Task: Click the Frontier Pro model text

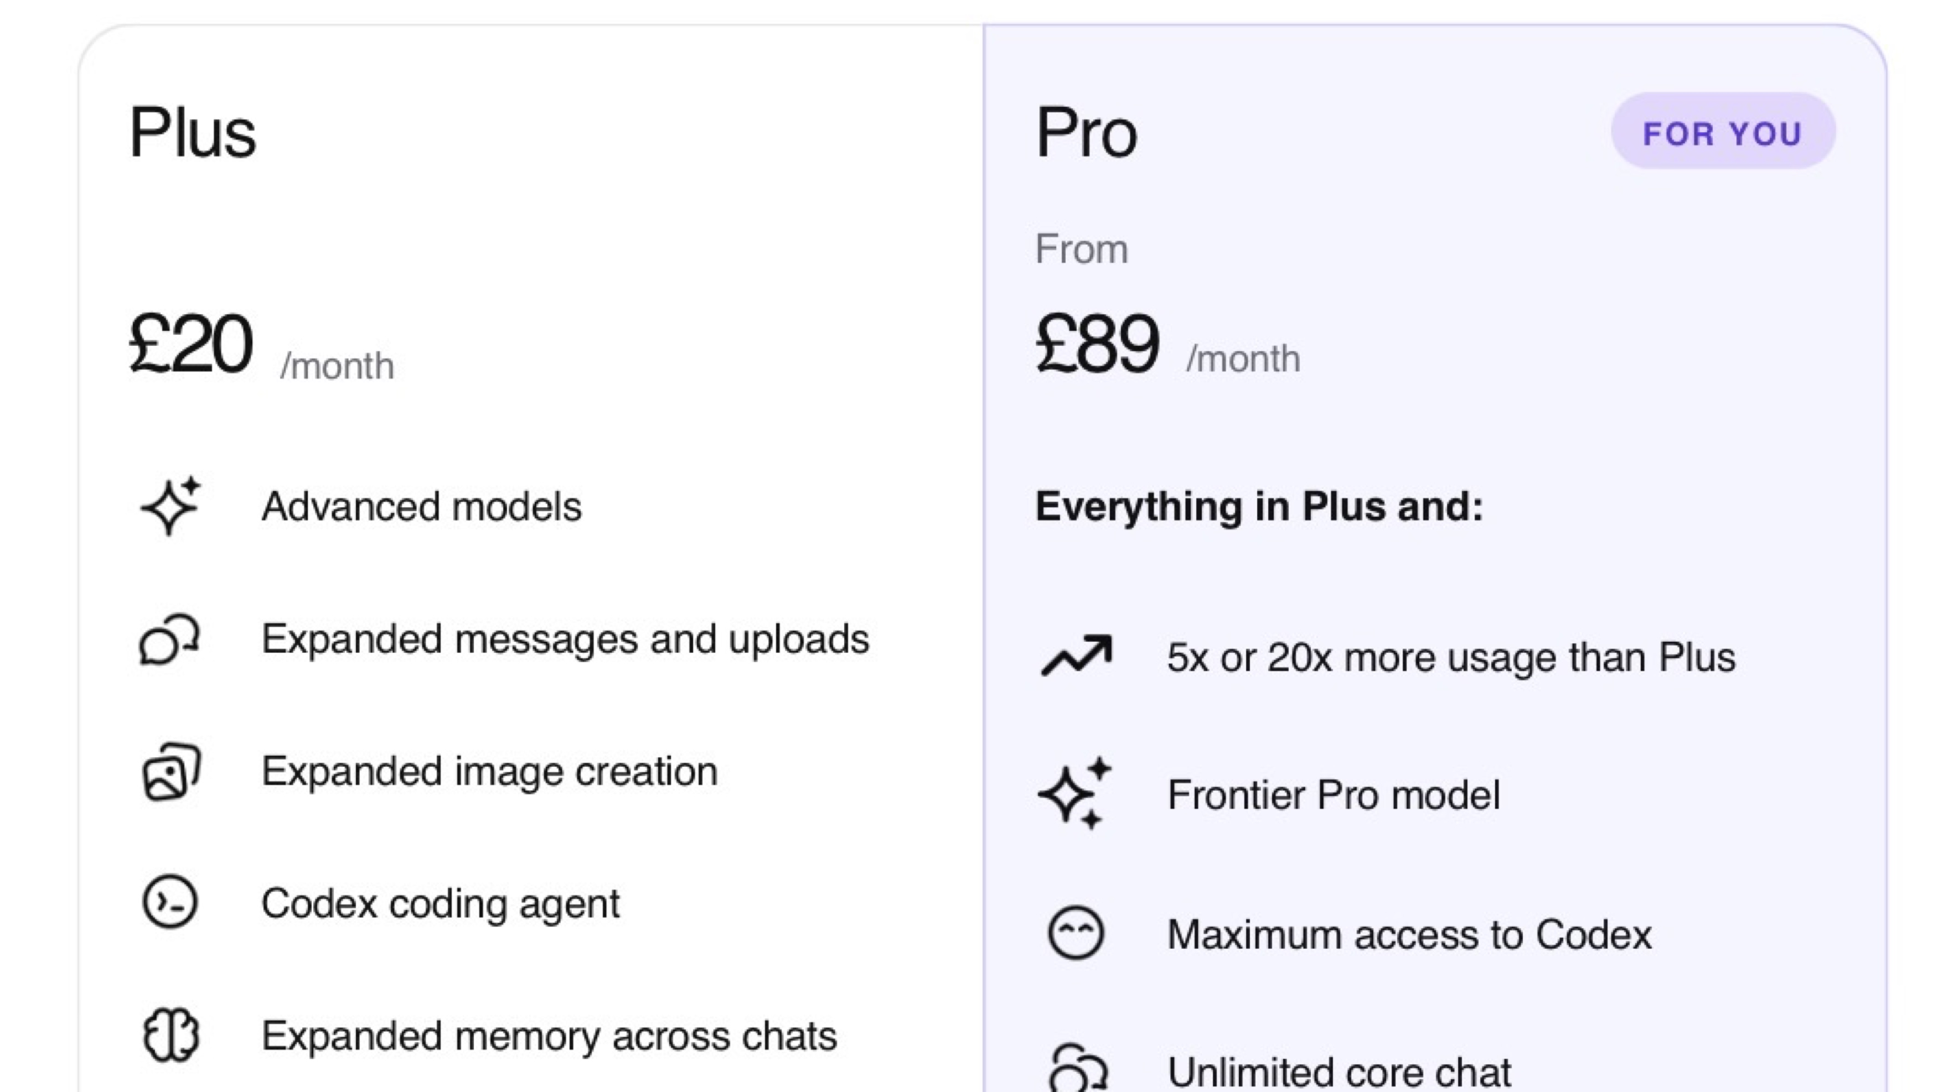Action: coord(1334,795)
